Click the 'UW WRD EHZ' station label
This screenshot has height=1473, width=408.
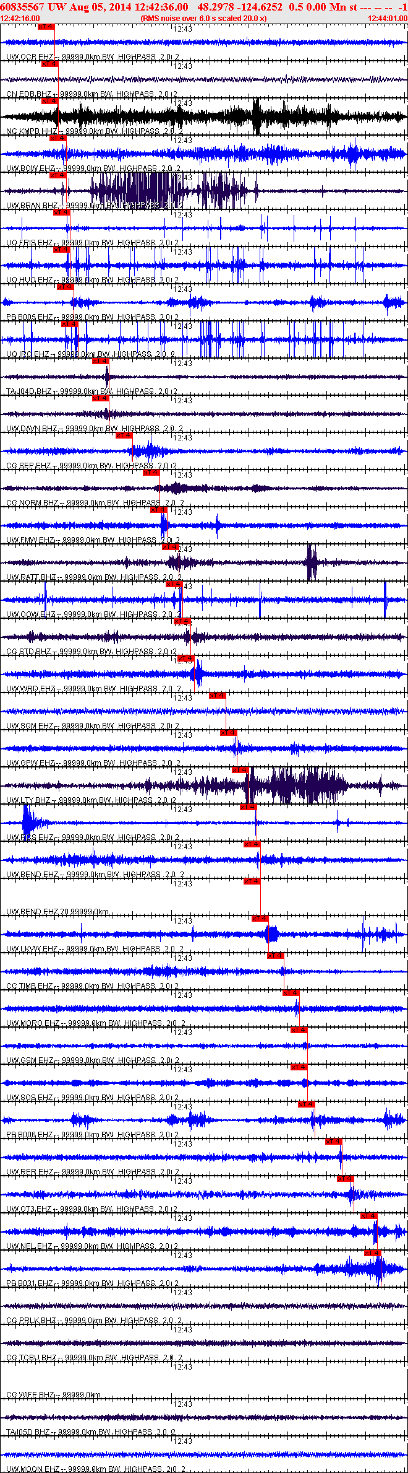click(x=31, y=689)
